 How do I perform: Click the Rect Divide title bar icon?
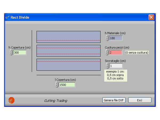[x=7, y=17]
